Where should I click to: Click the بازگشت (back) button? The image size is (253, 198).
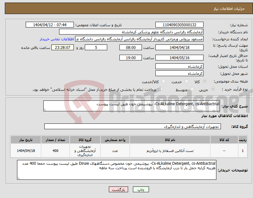tap(118, 189)
